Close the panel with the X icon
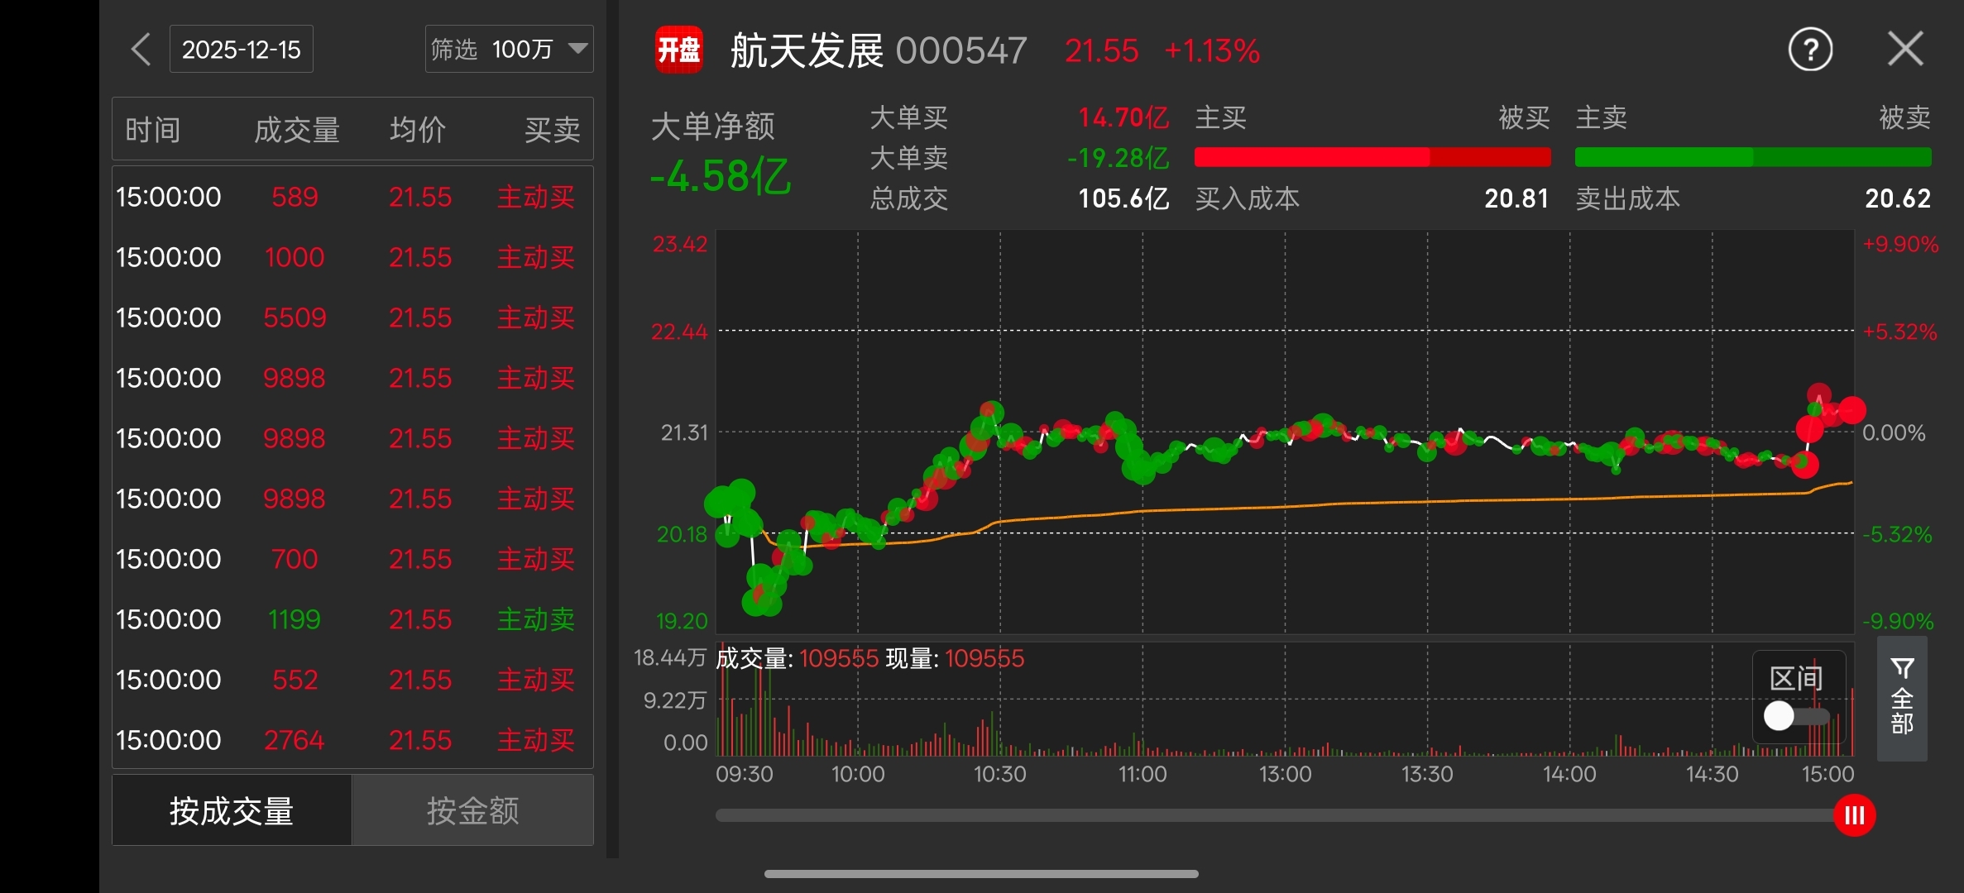 (1905, 49)
